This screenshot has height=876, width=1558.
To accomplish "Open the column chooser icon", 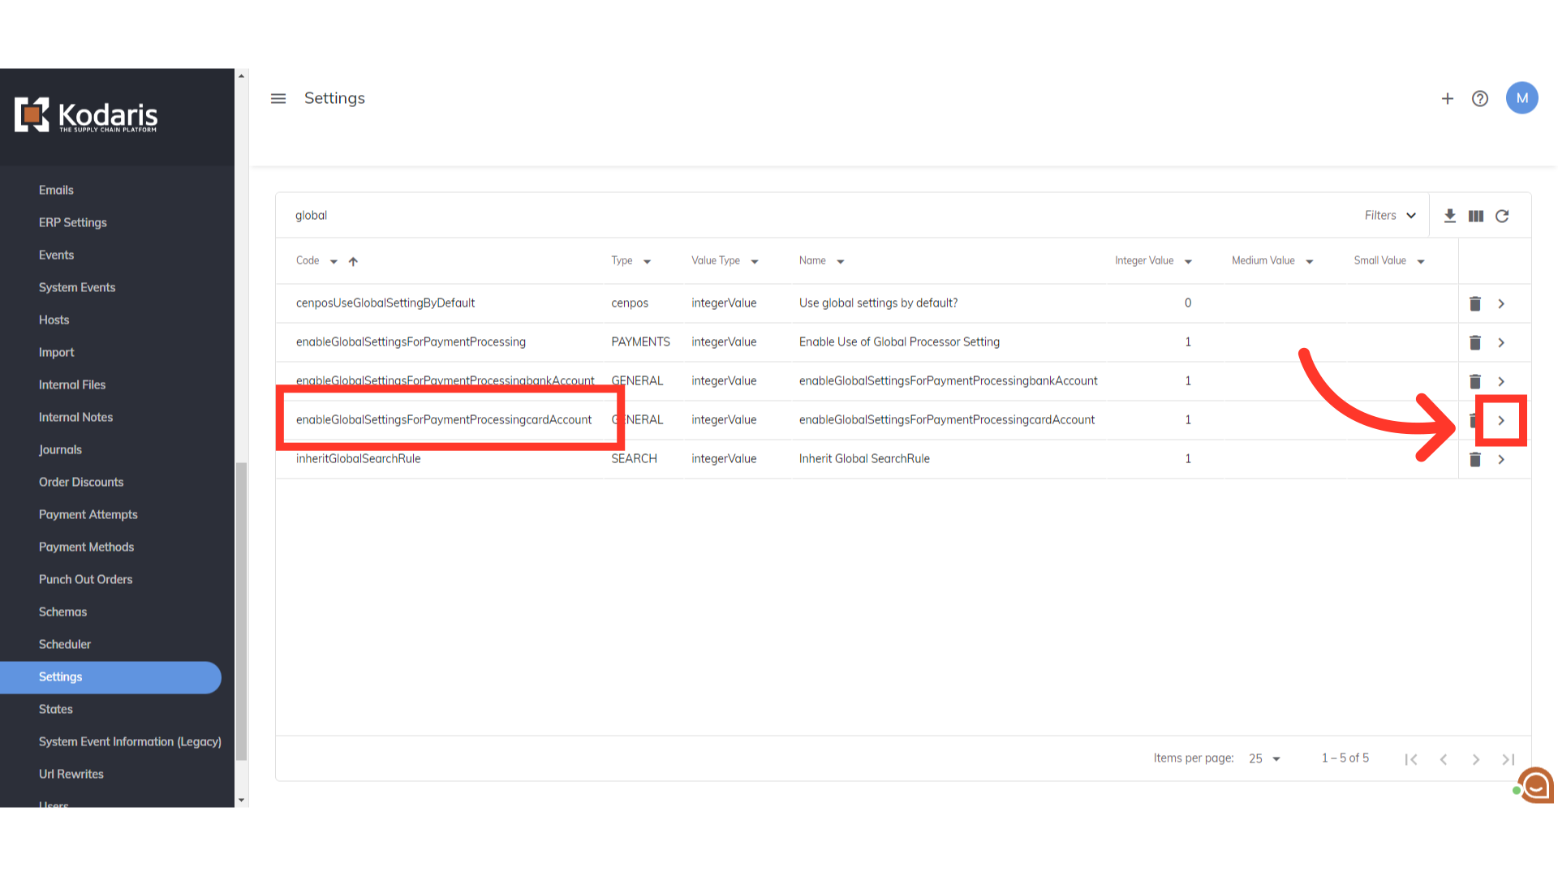I will point(1475,216).
